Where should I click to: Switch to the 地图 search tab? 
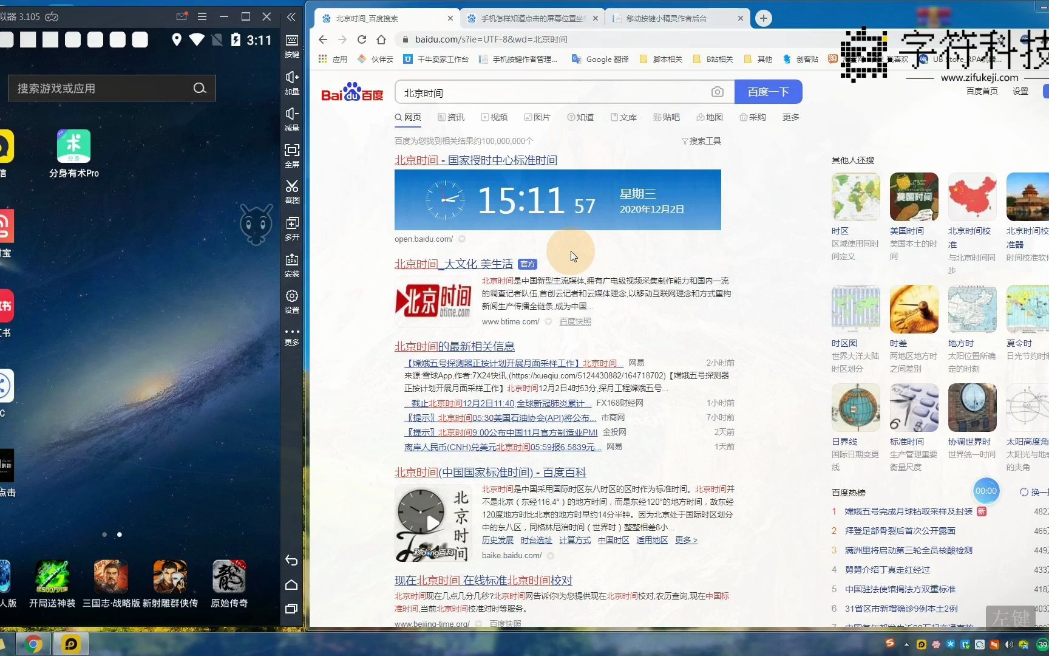(x=710, y=117)
